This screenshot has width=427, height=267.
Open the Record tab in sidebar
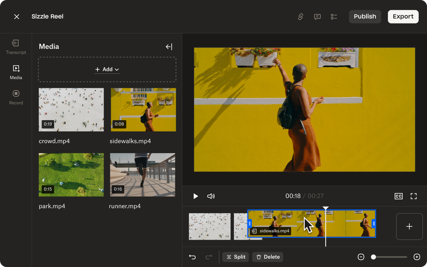[x=16, y=97]
